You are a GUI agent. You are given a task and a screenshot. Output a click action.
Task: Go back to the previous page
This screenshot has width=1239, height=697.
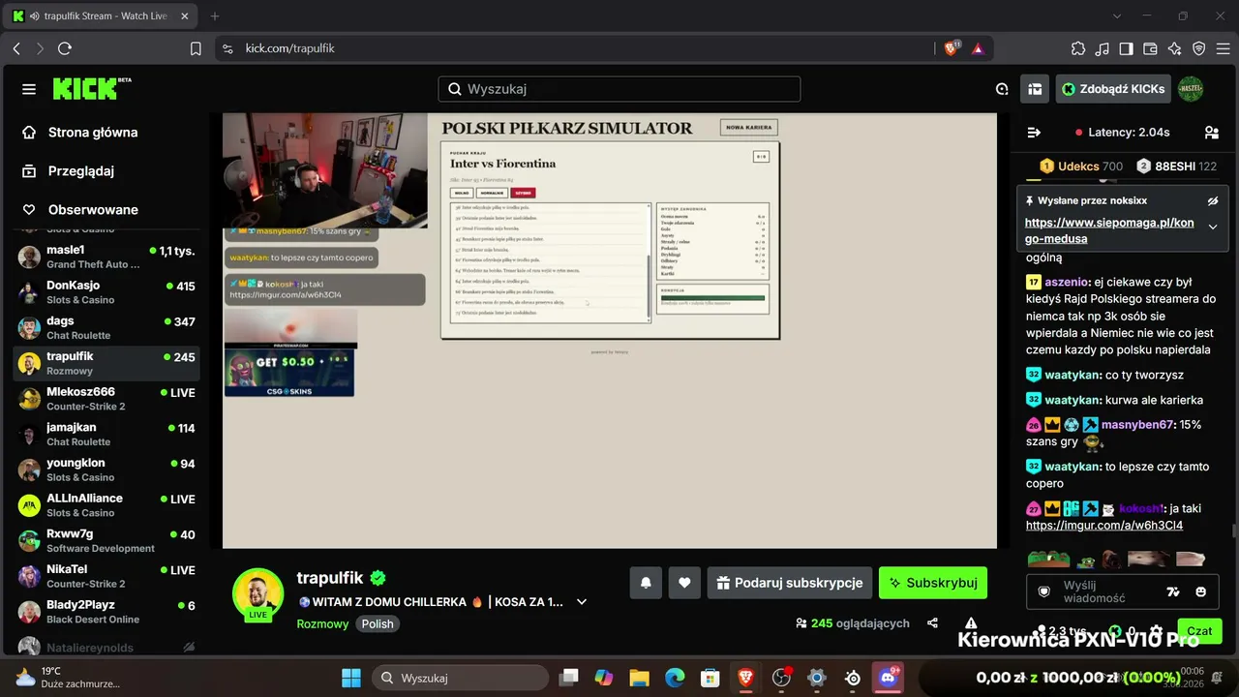16,48
